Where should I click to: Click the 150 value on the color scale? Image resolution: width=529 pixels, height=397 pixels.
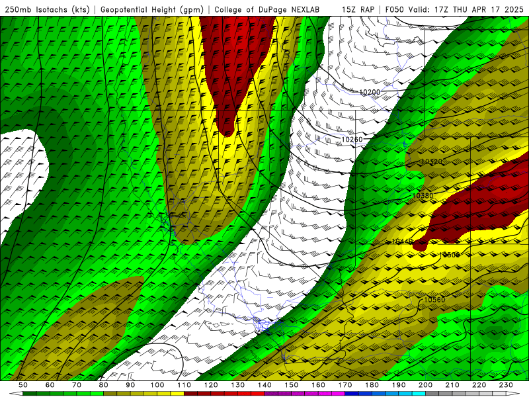[x=292, y=385]
